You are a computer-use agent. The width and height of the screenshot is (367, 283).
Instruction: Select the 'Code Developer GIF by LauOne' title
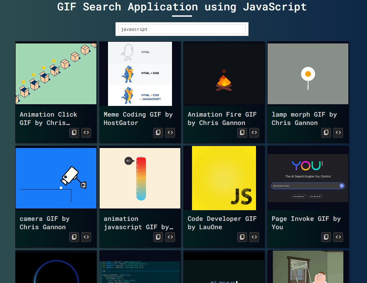point(222,223)
